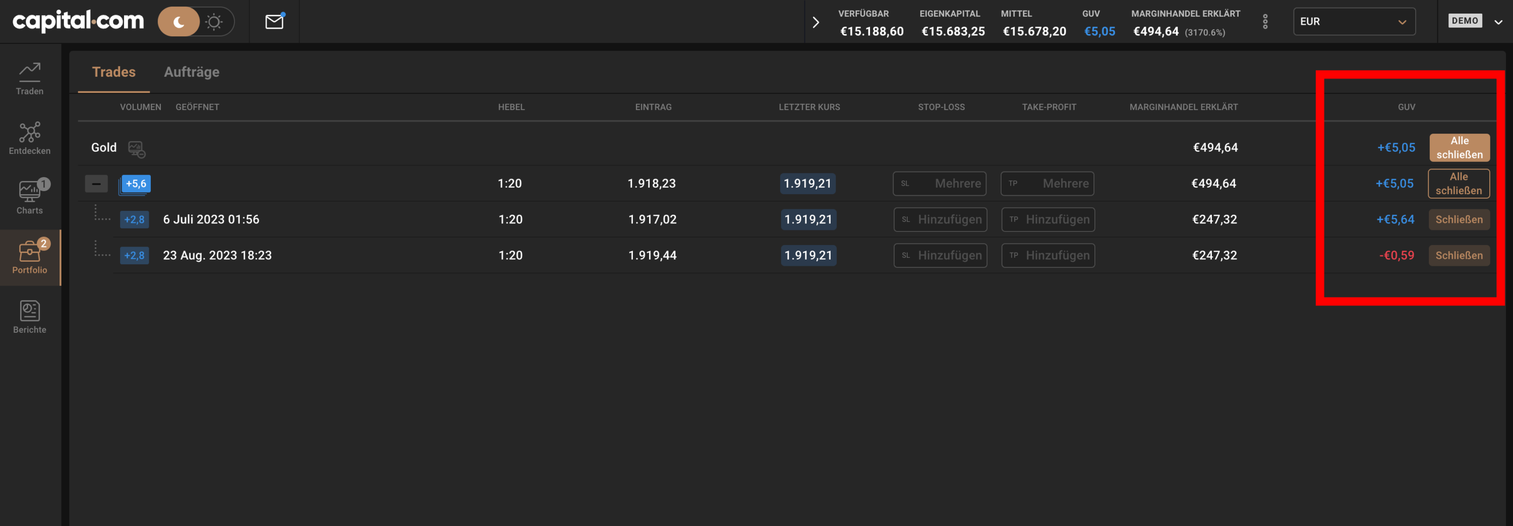Click the LETZTER KURS column header
Screen dimensions: 1513x526
[x=809, y=107]
